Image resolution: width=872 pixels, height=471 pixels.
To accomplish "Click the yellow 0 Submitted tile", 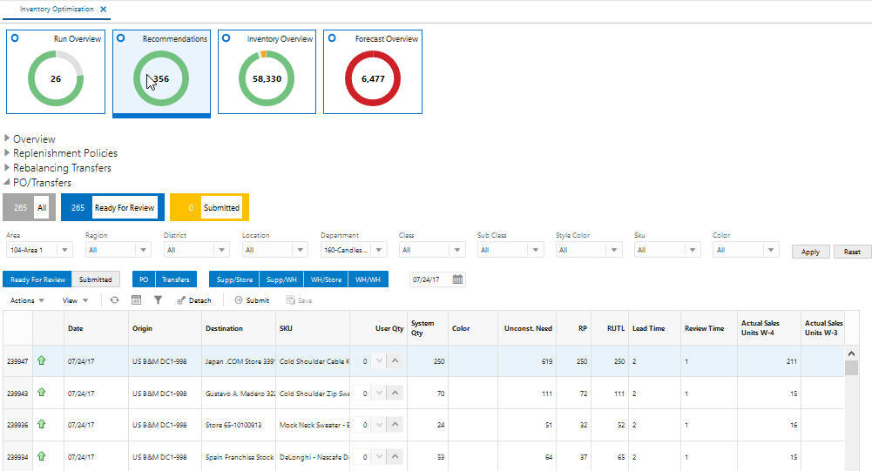I will click(209, 207).
